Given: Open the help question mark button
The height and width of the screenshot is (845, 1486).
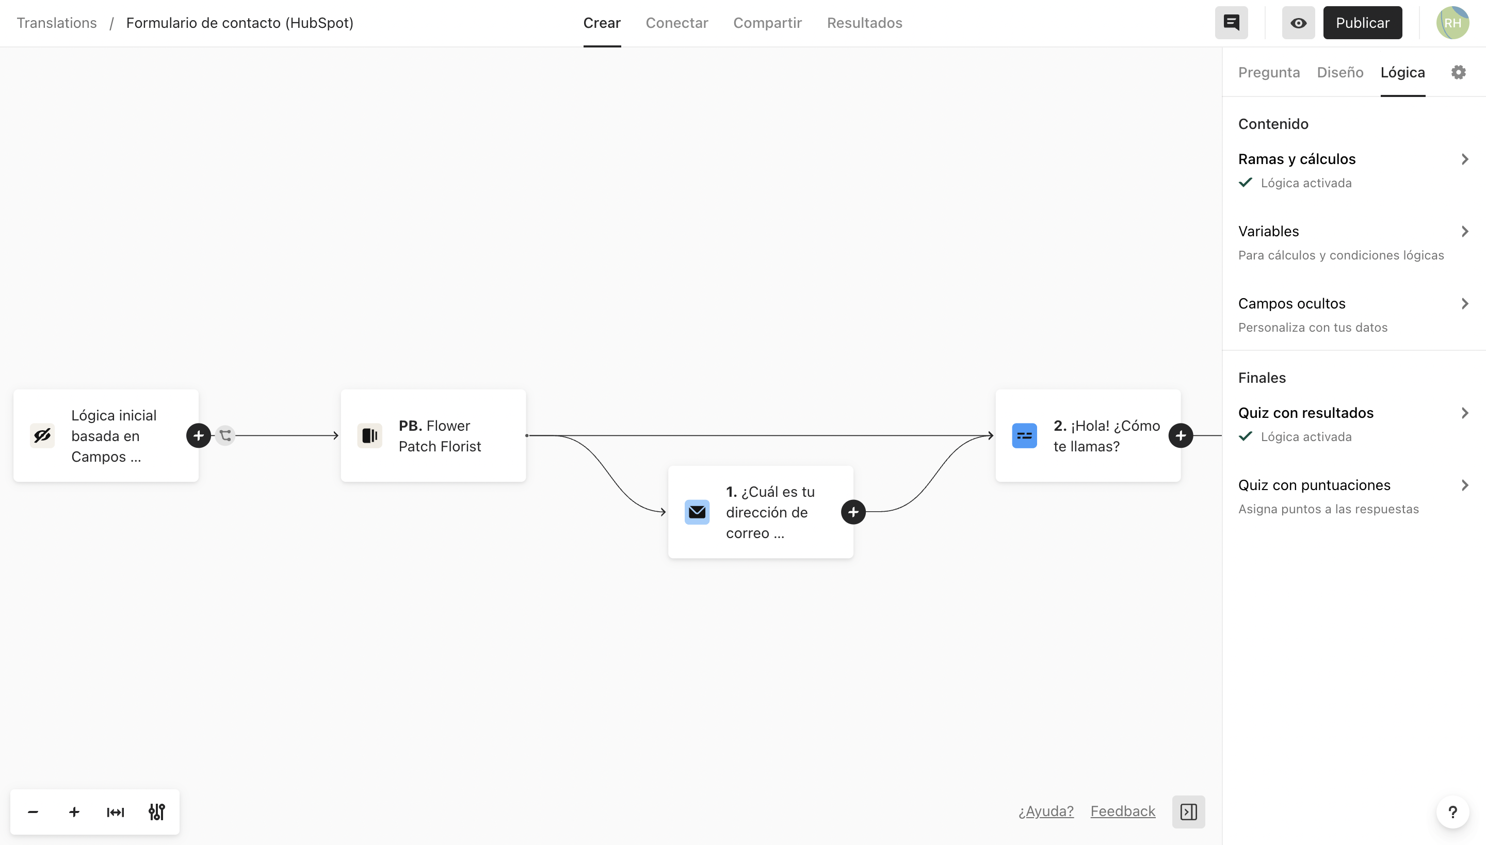Looking at the screenshot, I should 1452,812.
